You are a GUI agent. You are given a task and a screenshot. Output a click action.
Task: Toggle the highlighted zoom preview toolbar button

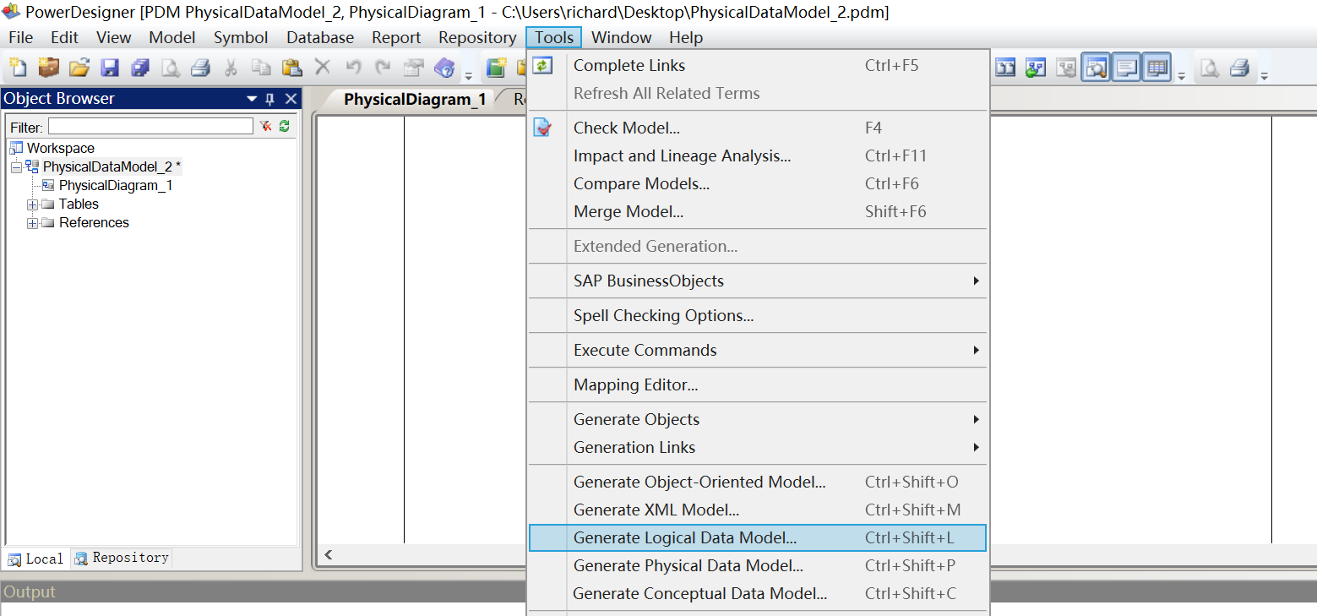pyautogui.click(x=1096, y=67)
